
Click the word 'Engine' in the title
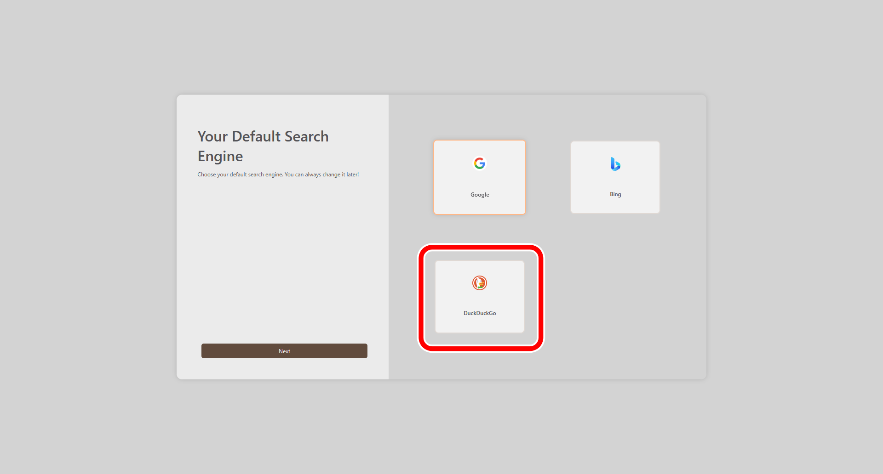(220, 157)
